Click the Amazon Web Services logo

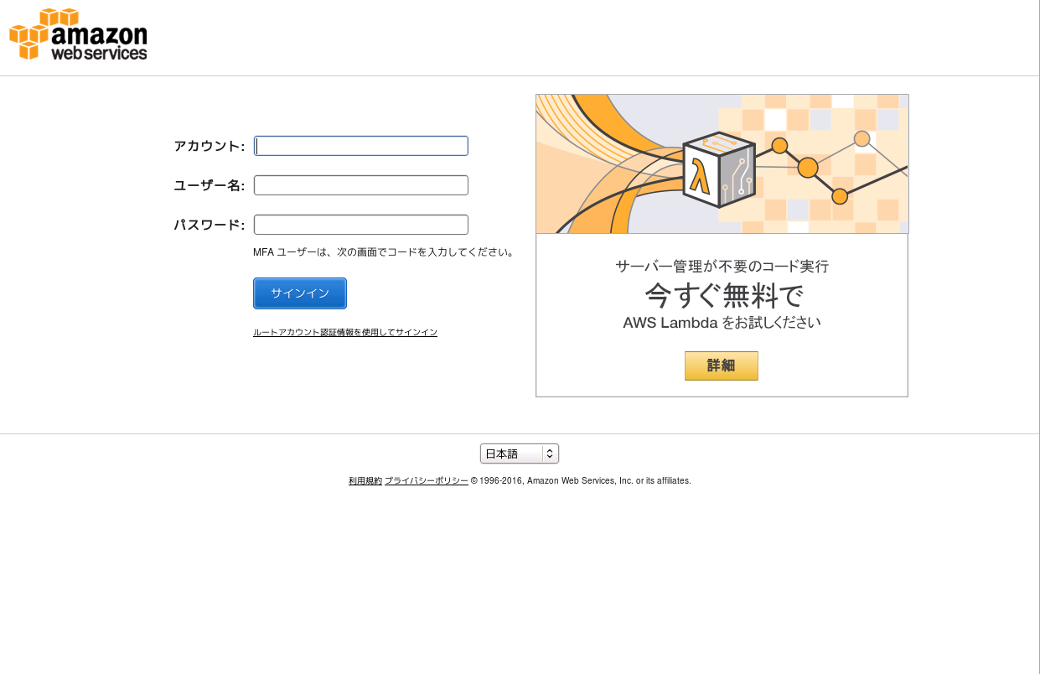pos(78,35)
